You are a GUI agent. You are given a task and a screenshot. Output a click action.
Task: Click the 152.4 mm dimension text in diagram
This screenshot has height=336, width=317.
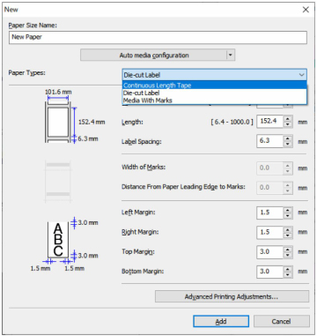pos(92,122)
